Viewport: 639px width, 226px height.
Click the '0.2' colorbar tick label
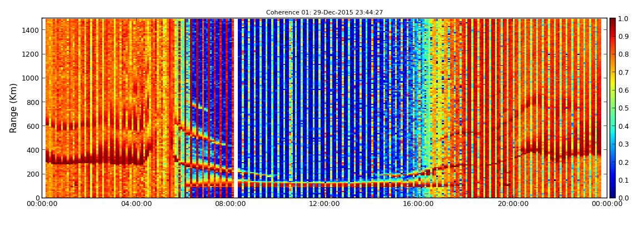pyautogui.click(x=623, y=162)
